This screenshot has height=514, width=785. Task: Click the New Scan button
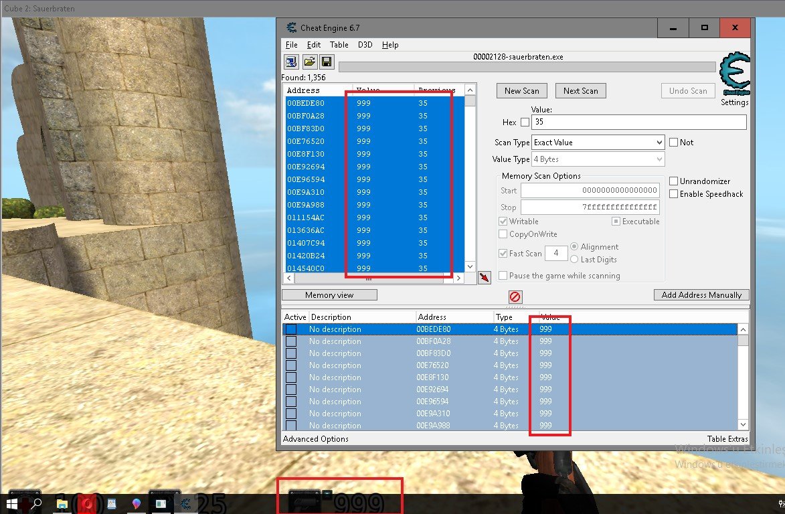[522, 90]
